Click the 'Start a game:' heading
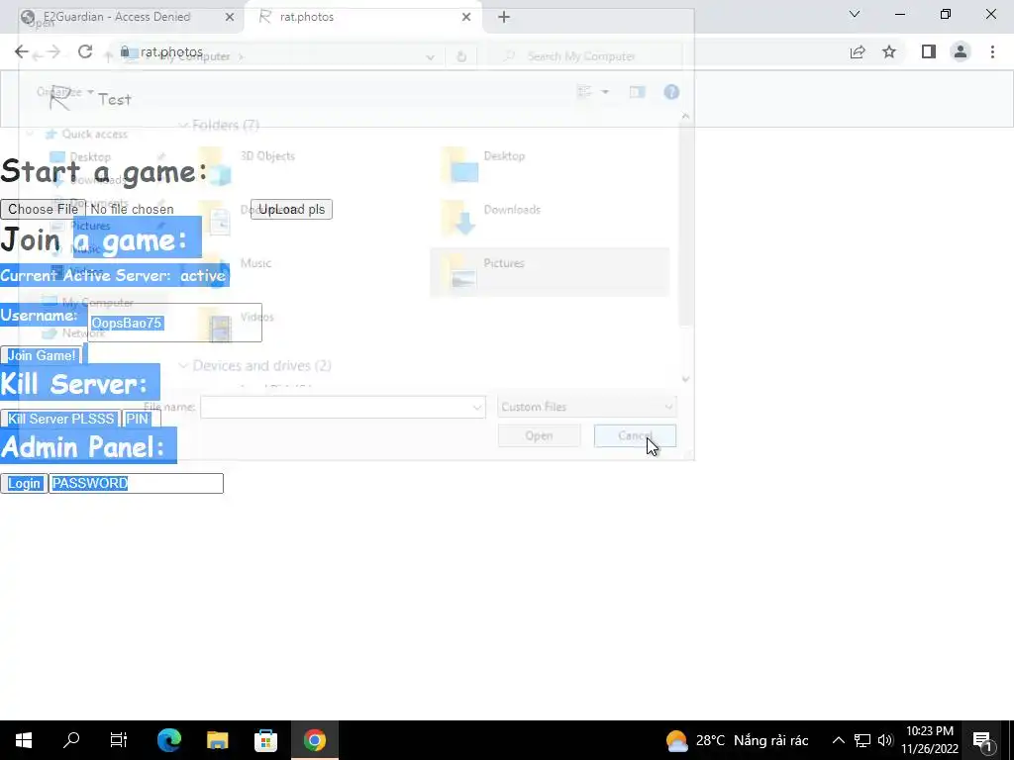Screen dimensions: 1014x760 103,172
